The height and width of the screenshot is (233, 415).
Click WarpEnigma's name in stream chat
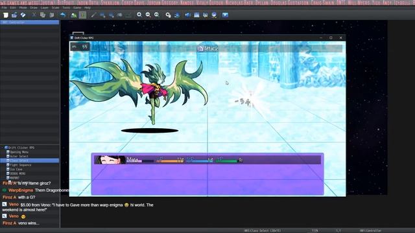coord(21,190)
